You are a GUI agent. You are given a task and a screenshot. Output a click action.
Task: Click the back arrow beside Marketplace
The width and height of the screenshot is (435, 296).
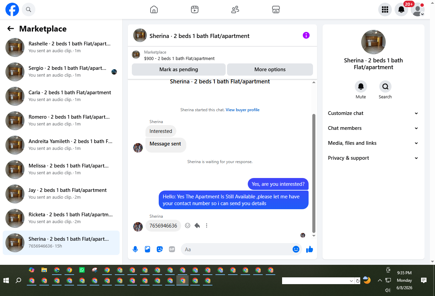pos(11,29)
